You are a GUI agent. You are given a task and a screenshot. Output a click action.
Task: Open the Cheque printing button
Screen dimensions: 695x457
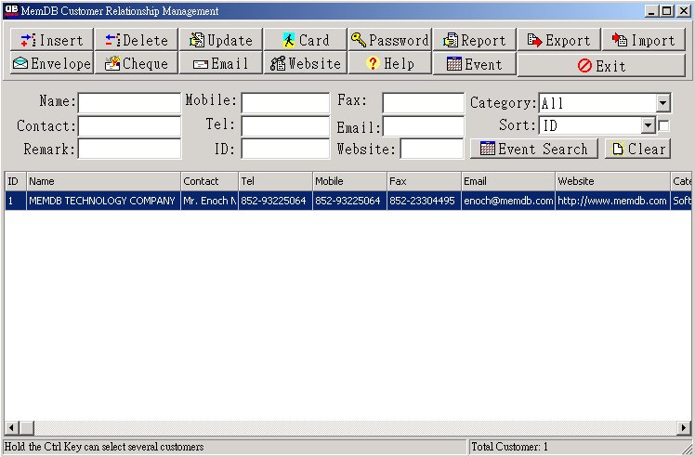click(137, 63)
